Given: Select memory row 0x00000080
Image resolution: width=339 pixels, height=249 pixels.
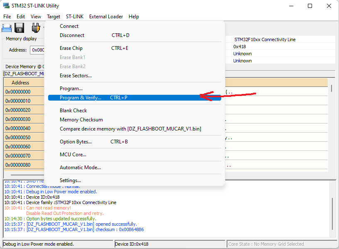Looking at the screenshot, I should [24, 165].
